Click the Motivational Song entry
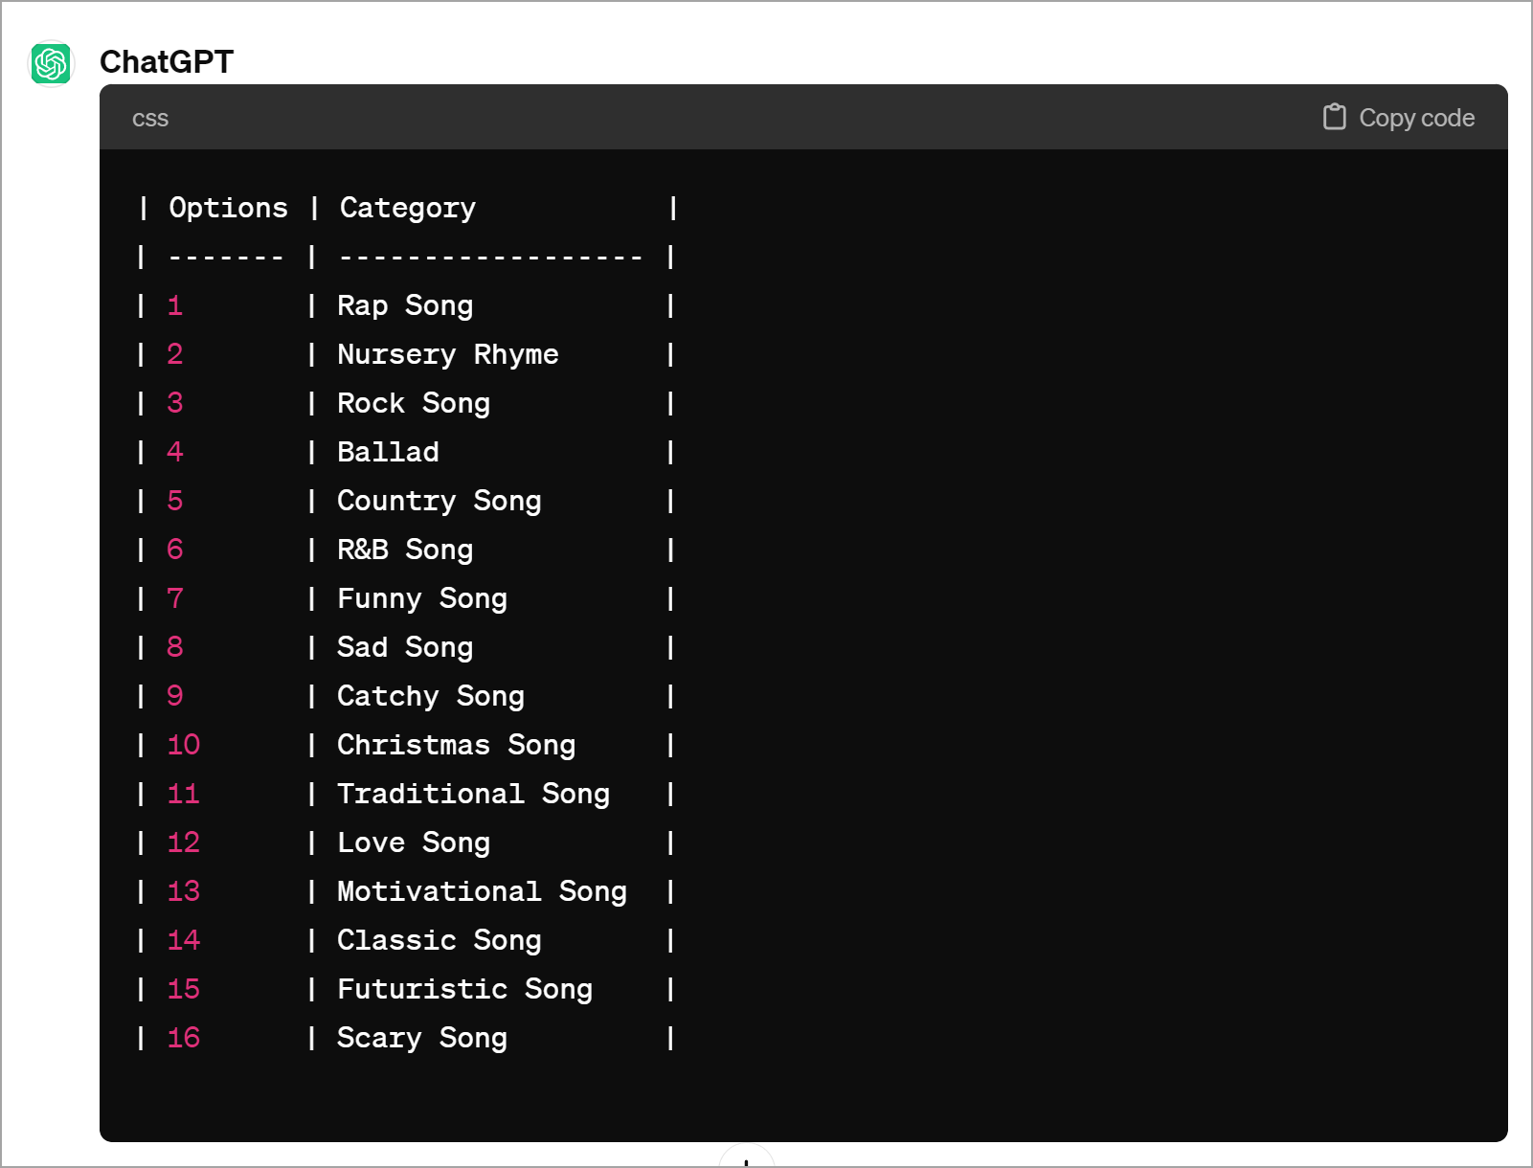This screenshot has height=1168, width=1533. [482, 891]
